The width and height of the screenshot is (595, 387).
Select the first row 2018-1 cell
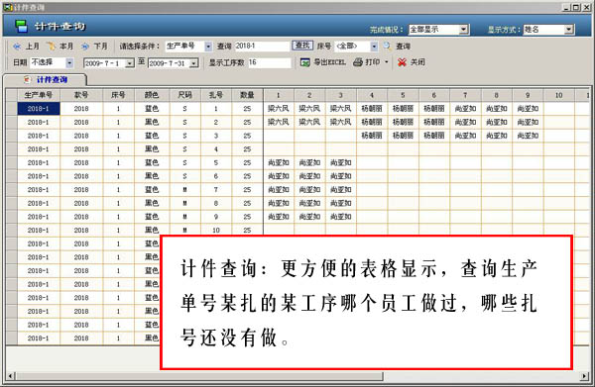(39, 109)
